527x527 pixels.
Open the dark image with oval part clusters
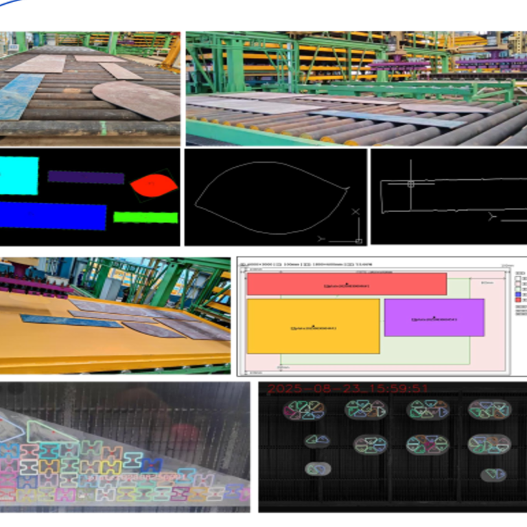[393, 447]
